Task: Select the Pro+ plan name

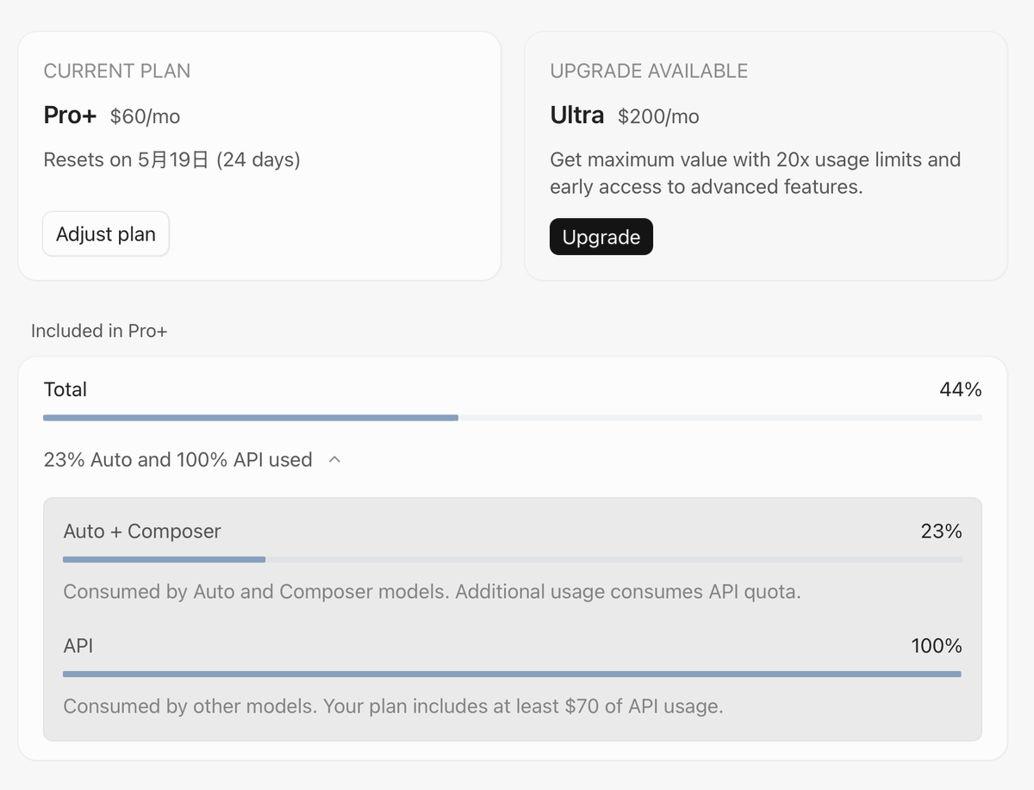Action: coord(71,115)
